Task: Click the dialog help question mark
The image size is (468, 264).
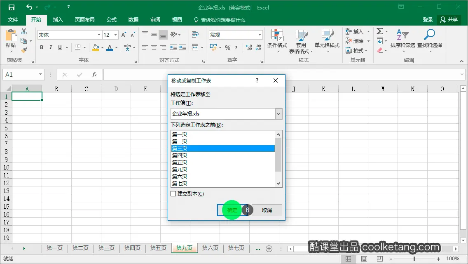Action: [257, 80]
